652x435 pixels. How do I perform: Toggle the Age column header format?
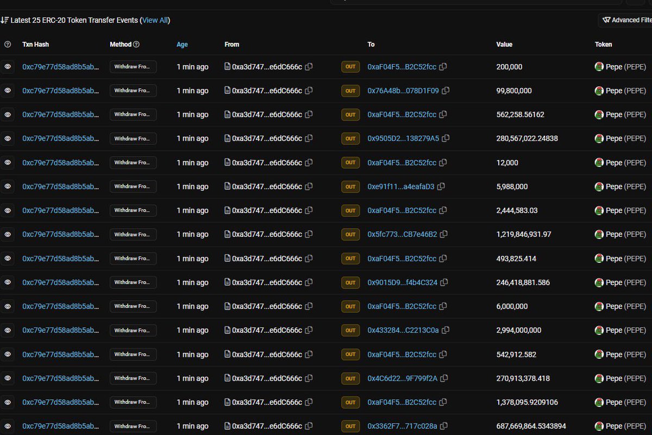pyautogui.click(x=182, y=45)
